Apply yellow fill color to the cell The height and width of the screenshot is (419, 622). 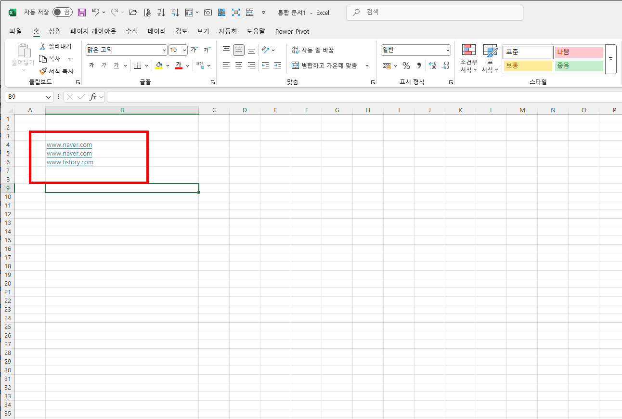click(x=159, y=65)
